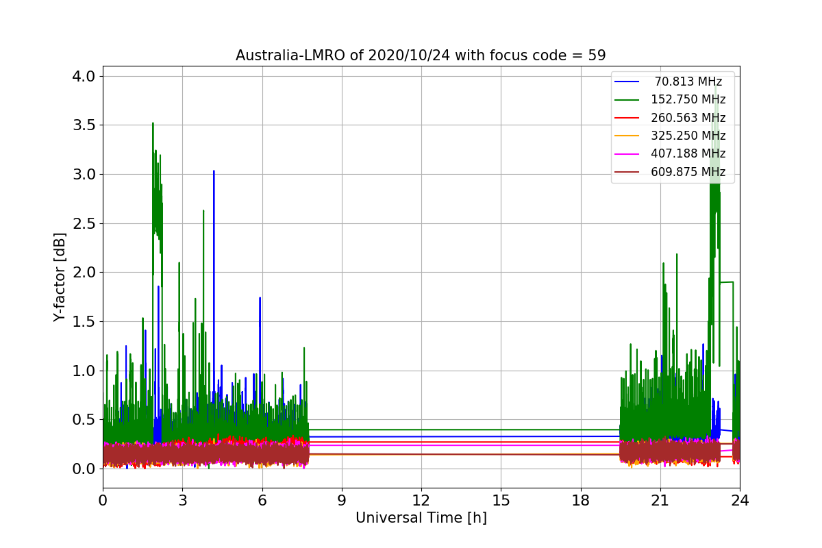Click the orange line swatch for 325.250 MHz
The height and width of the screenshot is (548, 822).
[x=627, y=136]
